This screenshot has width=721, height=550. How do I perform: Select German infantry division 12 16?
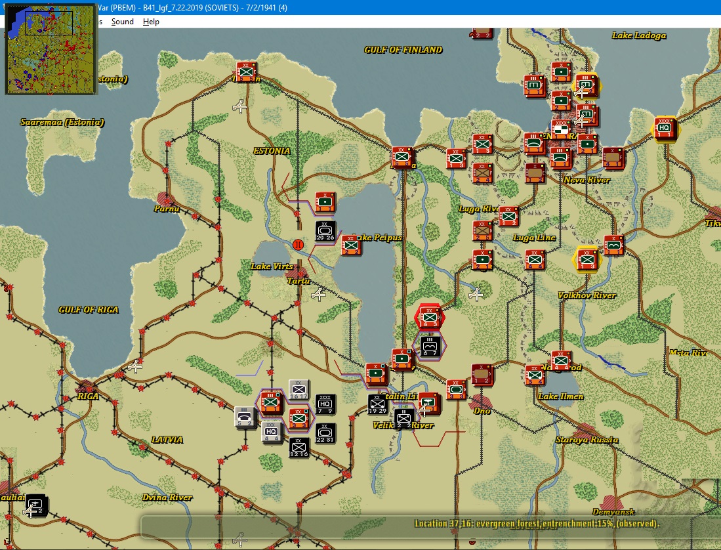click(299, 448)
